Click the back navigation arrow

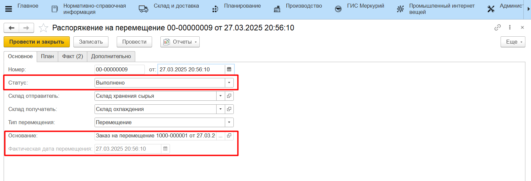tap(12, 28)
